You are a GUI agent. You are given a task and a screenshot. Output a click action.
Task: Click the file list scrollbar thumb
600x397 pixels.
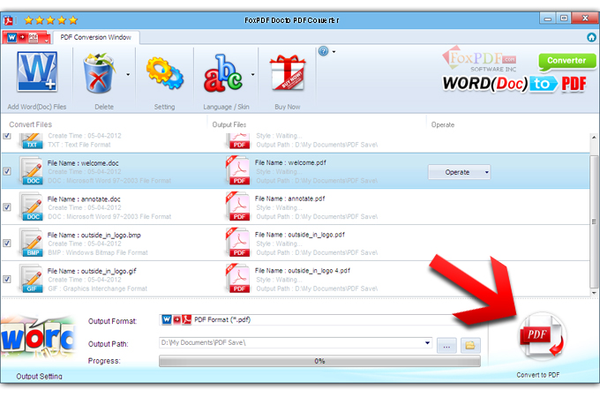click(594, 221)
